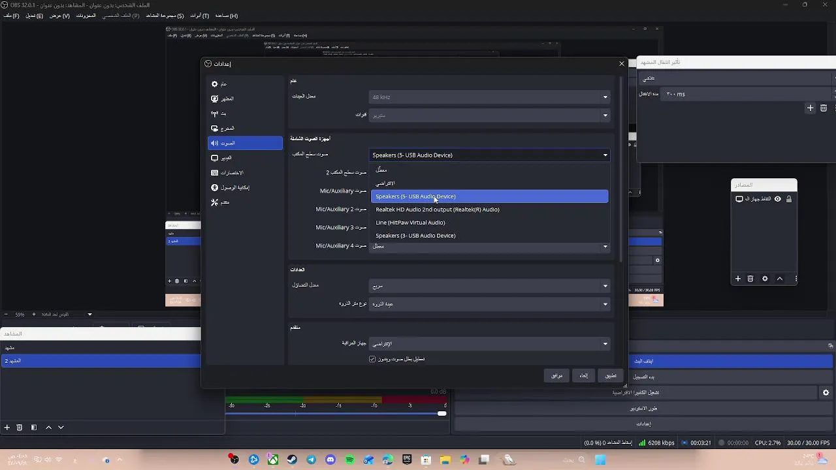The image size is (836, 470).
Task: Move source up in Sources dock
Action: click(x=780, y=279)
